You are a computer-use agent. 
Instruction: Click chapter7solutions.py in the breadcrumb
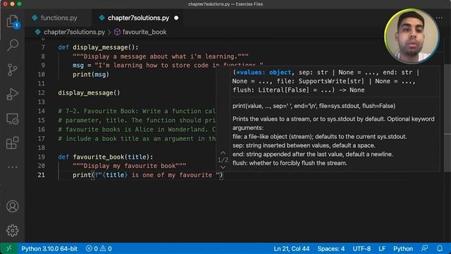point(74,32)
